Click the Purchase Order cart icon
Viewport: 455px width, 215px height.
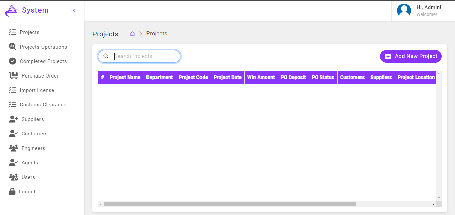14,76
